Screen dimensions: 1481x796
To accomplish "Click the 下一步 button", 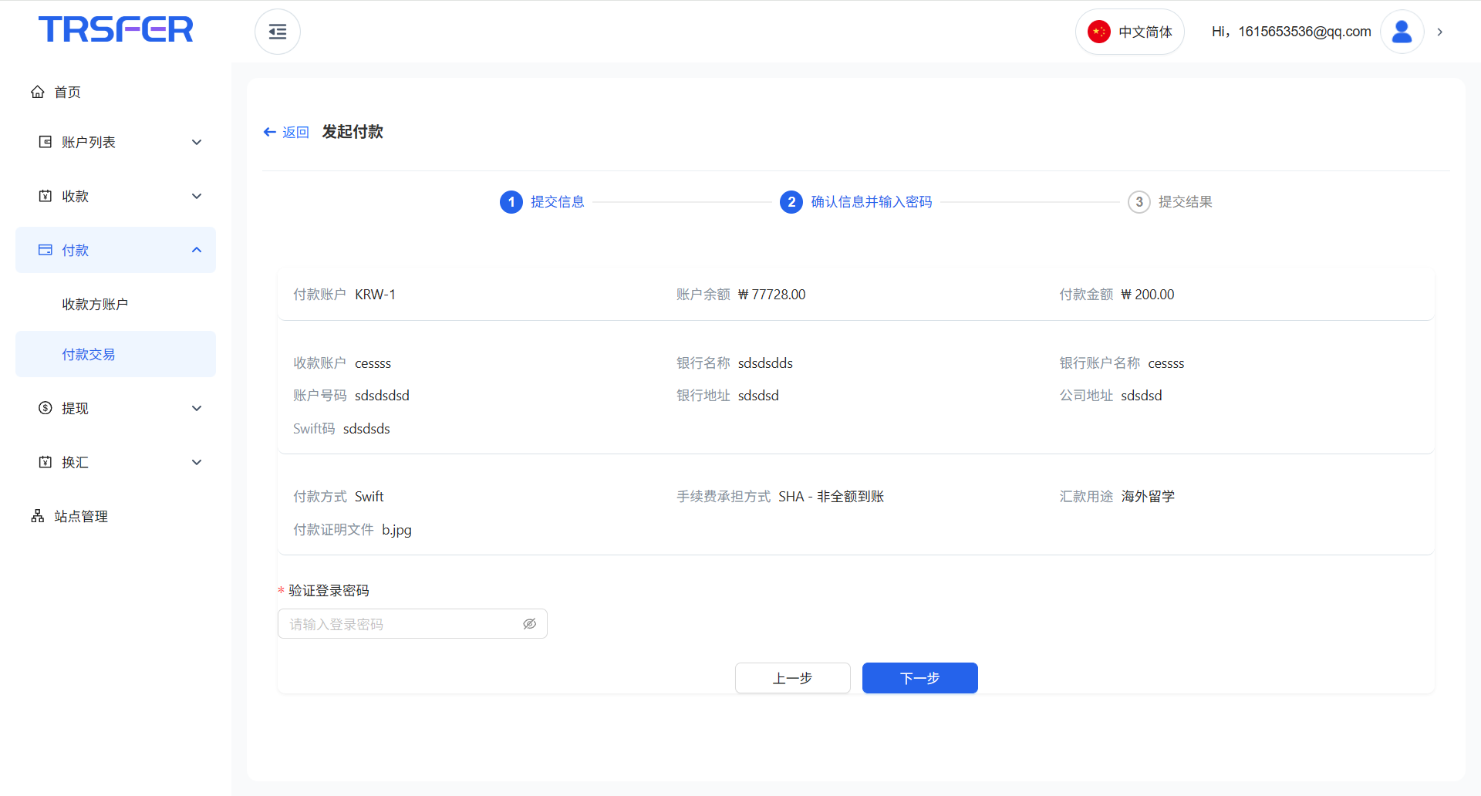I will [x=919, y=678].
